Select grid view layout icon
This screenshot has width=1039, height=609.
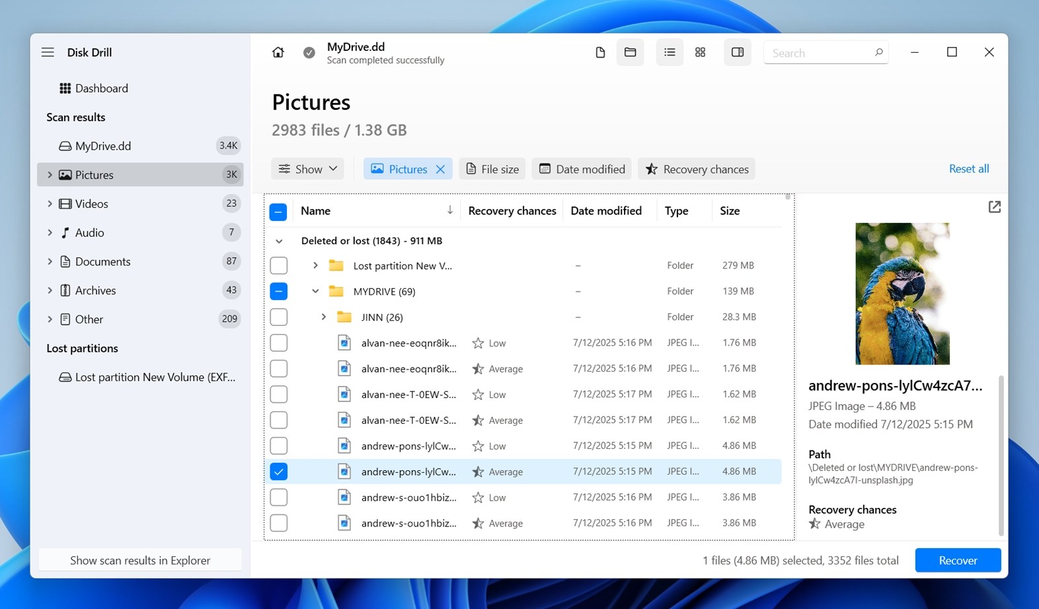[x=700, y=53]
